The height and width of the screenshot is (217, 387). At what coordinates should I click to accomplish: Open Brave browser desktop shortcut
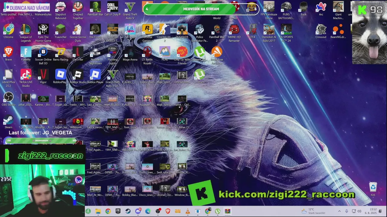pos(8,54)
